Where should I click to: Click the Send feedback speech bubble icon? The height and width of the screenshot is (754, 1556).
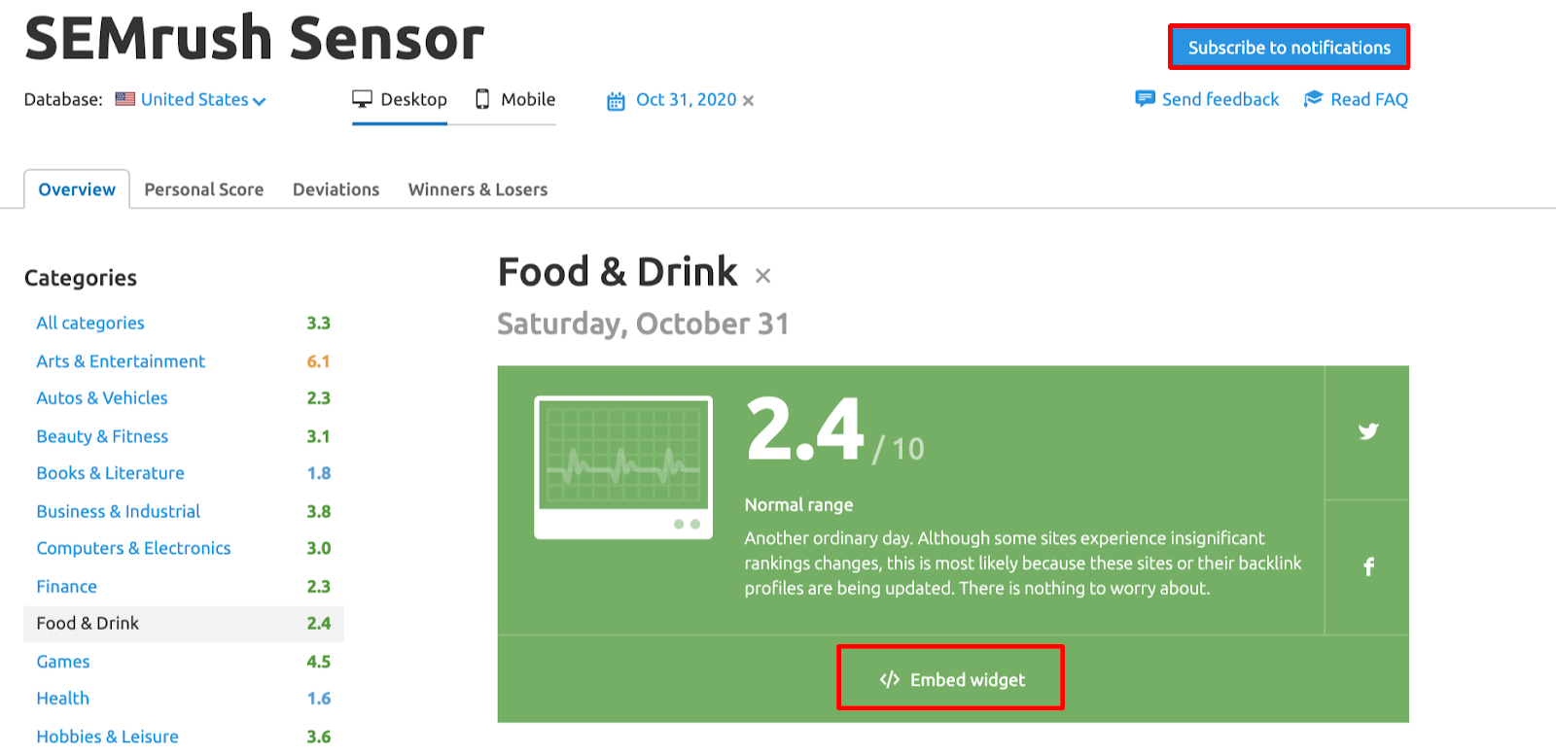tap(1145, 99)
